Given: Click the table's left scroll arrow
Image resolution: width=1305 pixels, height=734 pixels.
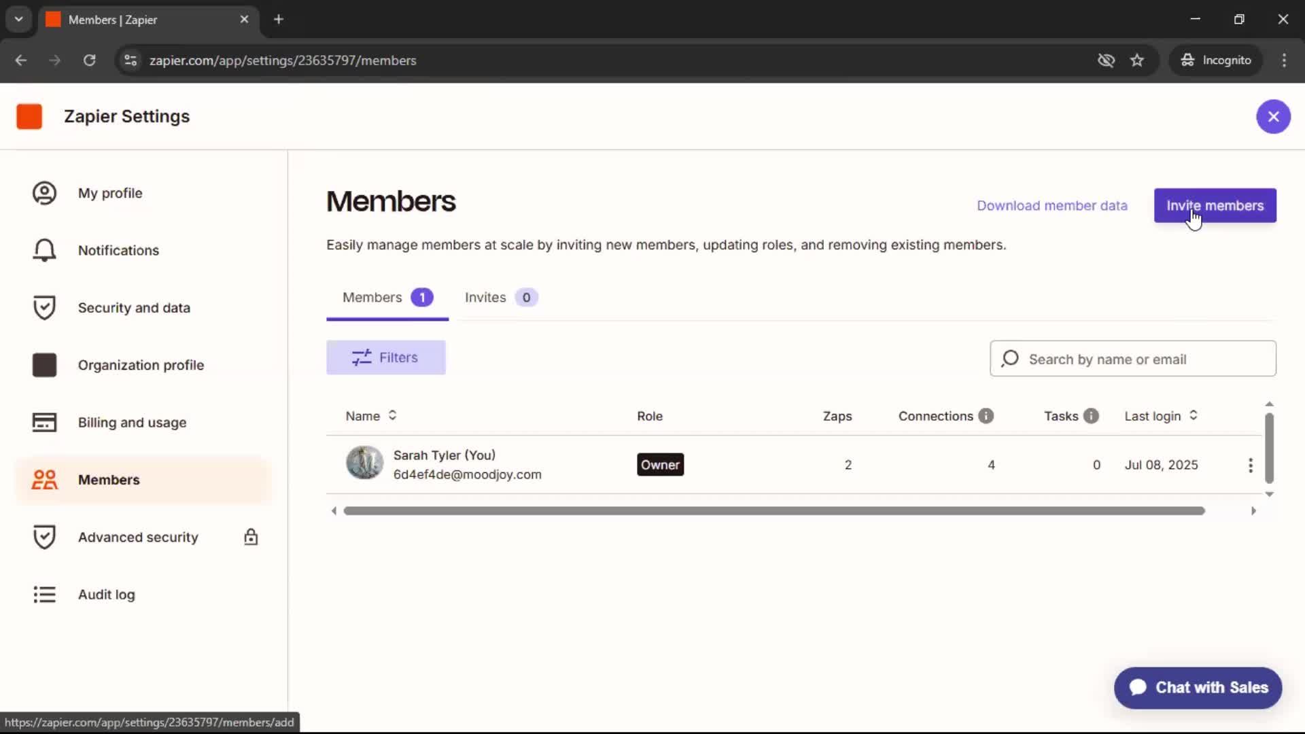Looking at the screenshot, I should tap(334, 511).
